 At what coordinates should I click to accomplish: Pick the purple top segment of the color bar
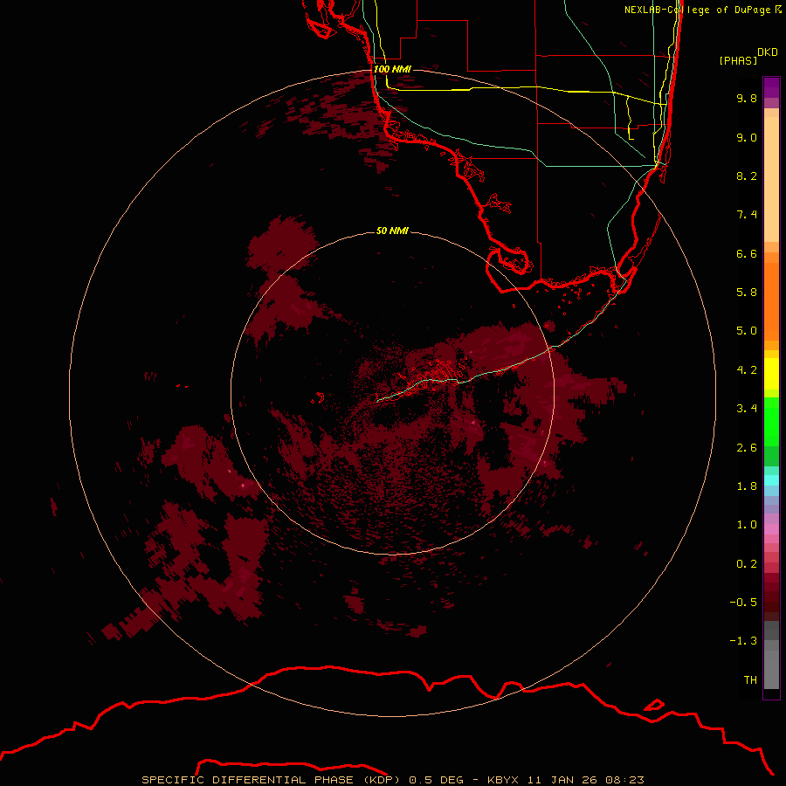point(771,87)
